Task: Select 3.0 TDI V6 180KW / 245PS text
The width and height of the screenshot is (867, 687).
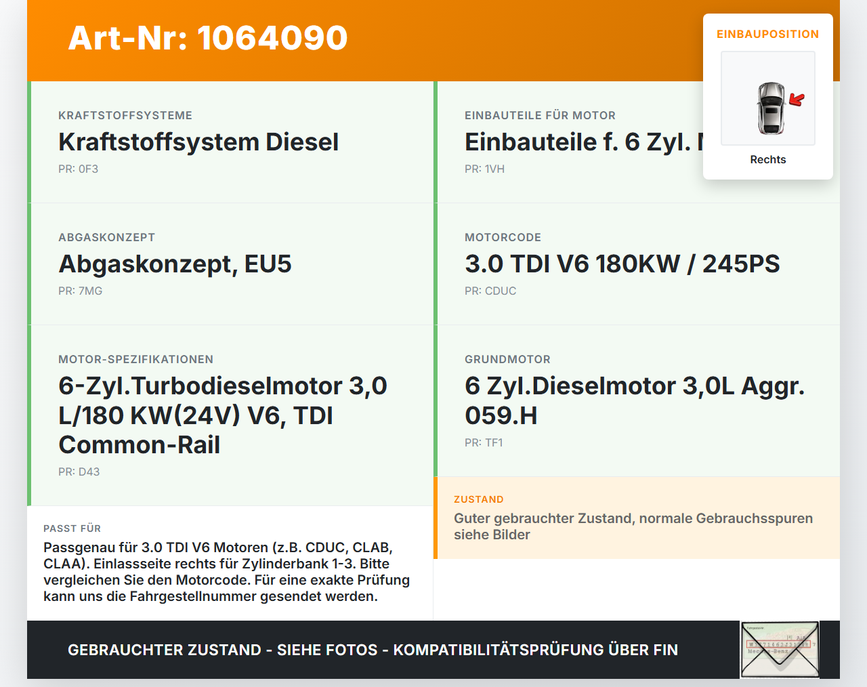Action: pyautogui.click(x=622, y=264)
